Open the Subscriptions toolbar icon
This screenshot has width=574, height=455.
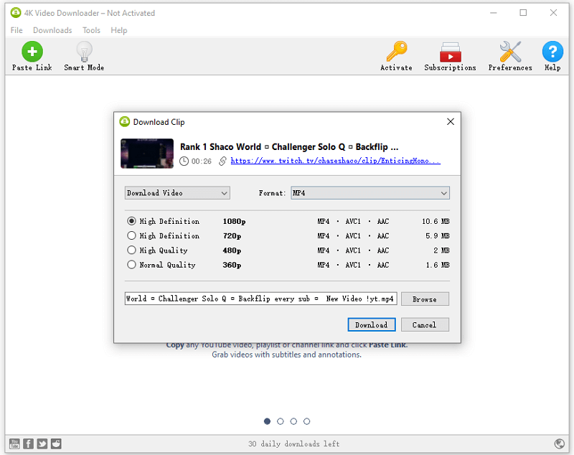coord(451,52)
